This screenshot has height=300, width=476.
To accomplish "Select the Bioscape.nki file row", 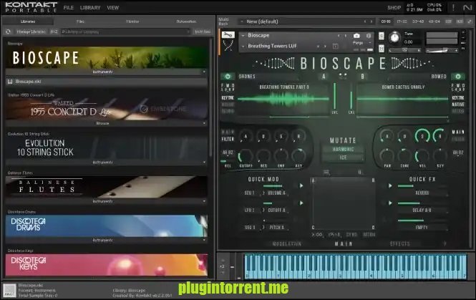I will [106, 82].
